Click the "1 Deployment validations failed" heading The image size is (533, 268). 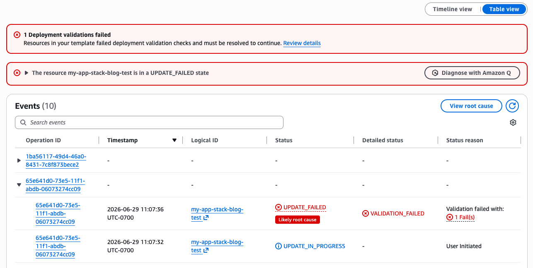pyautogui.click(x=67, y=35)
